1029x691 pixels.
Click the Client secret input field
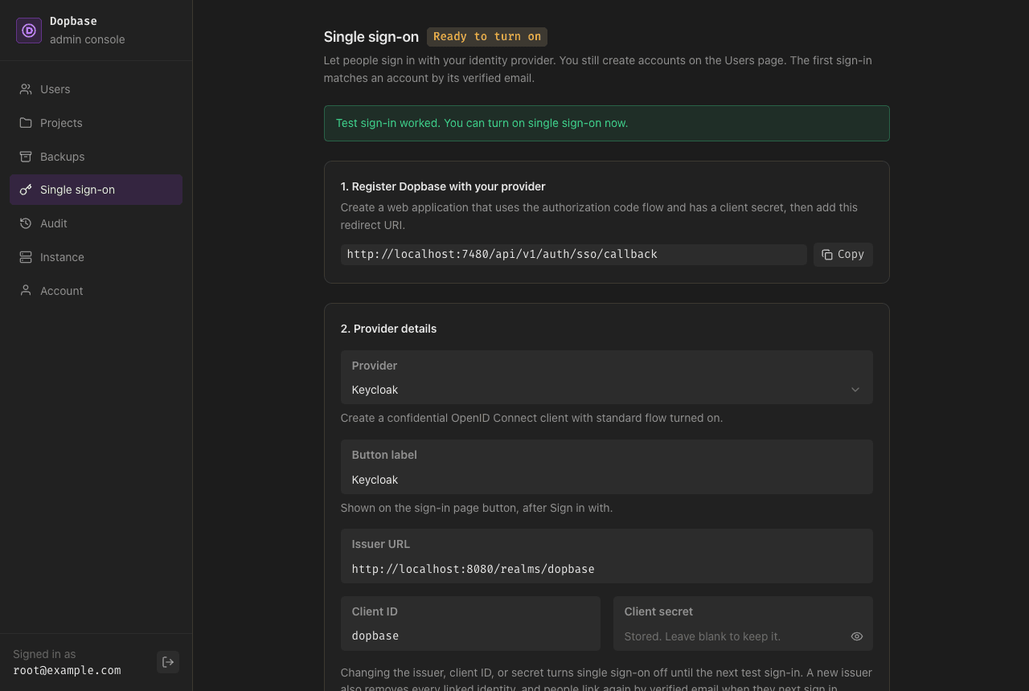click(743, 624)
